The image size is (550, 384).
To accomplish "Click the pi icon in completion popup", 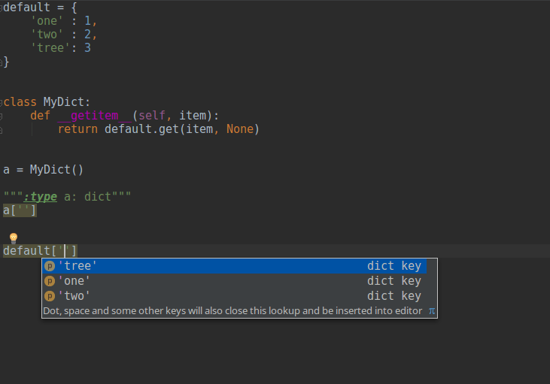I will 432,310.
